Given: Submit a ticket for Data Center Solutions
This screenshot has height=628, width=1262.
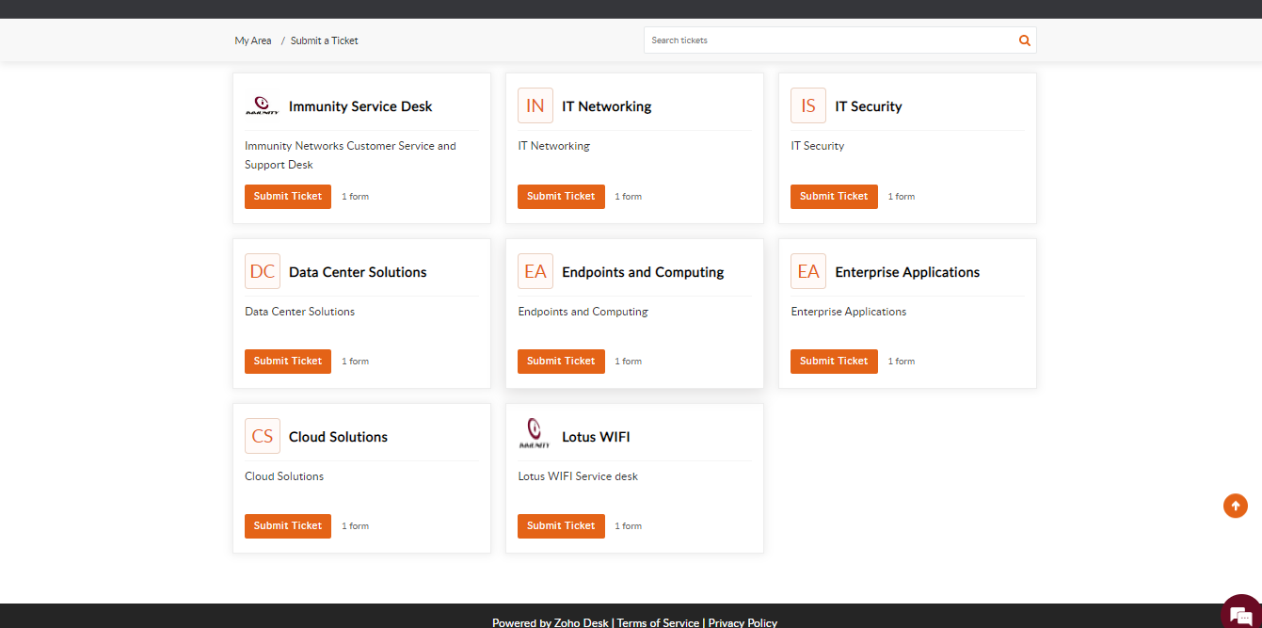Looking at the screenshot, I should 288,361.
